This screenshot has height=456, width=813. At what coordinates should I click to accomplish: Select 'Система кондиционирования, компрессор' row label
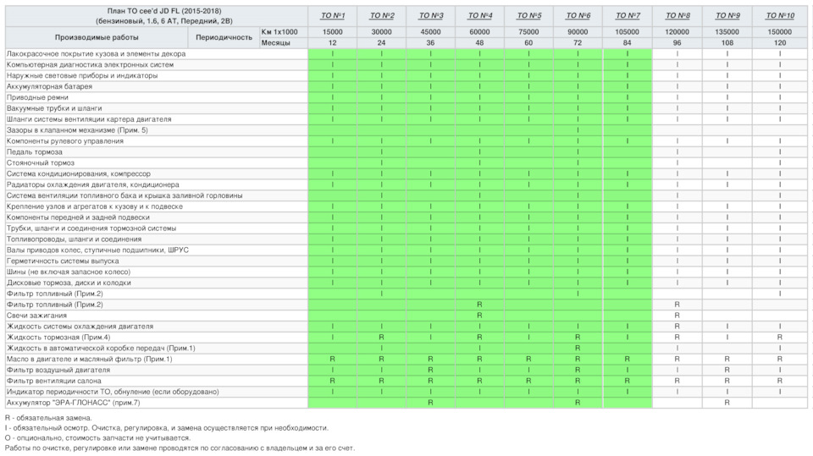coord(78,173)
